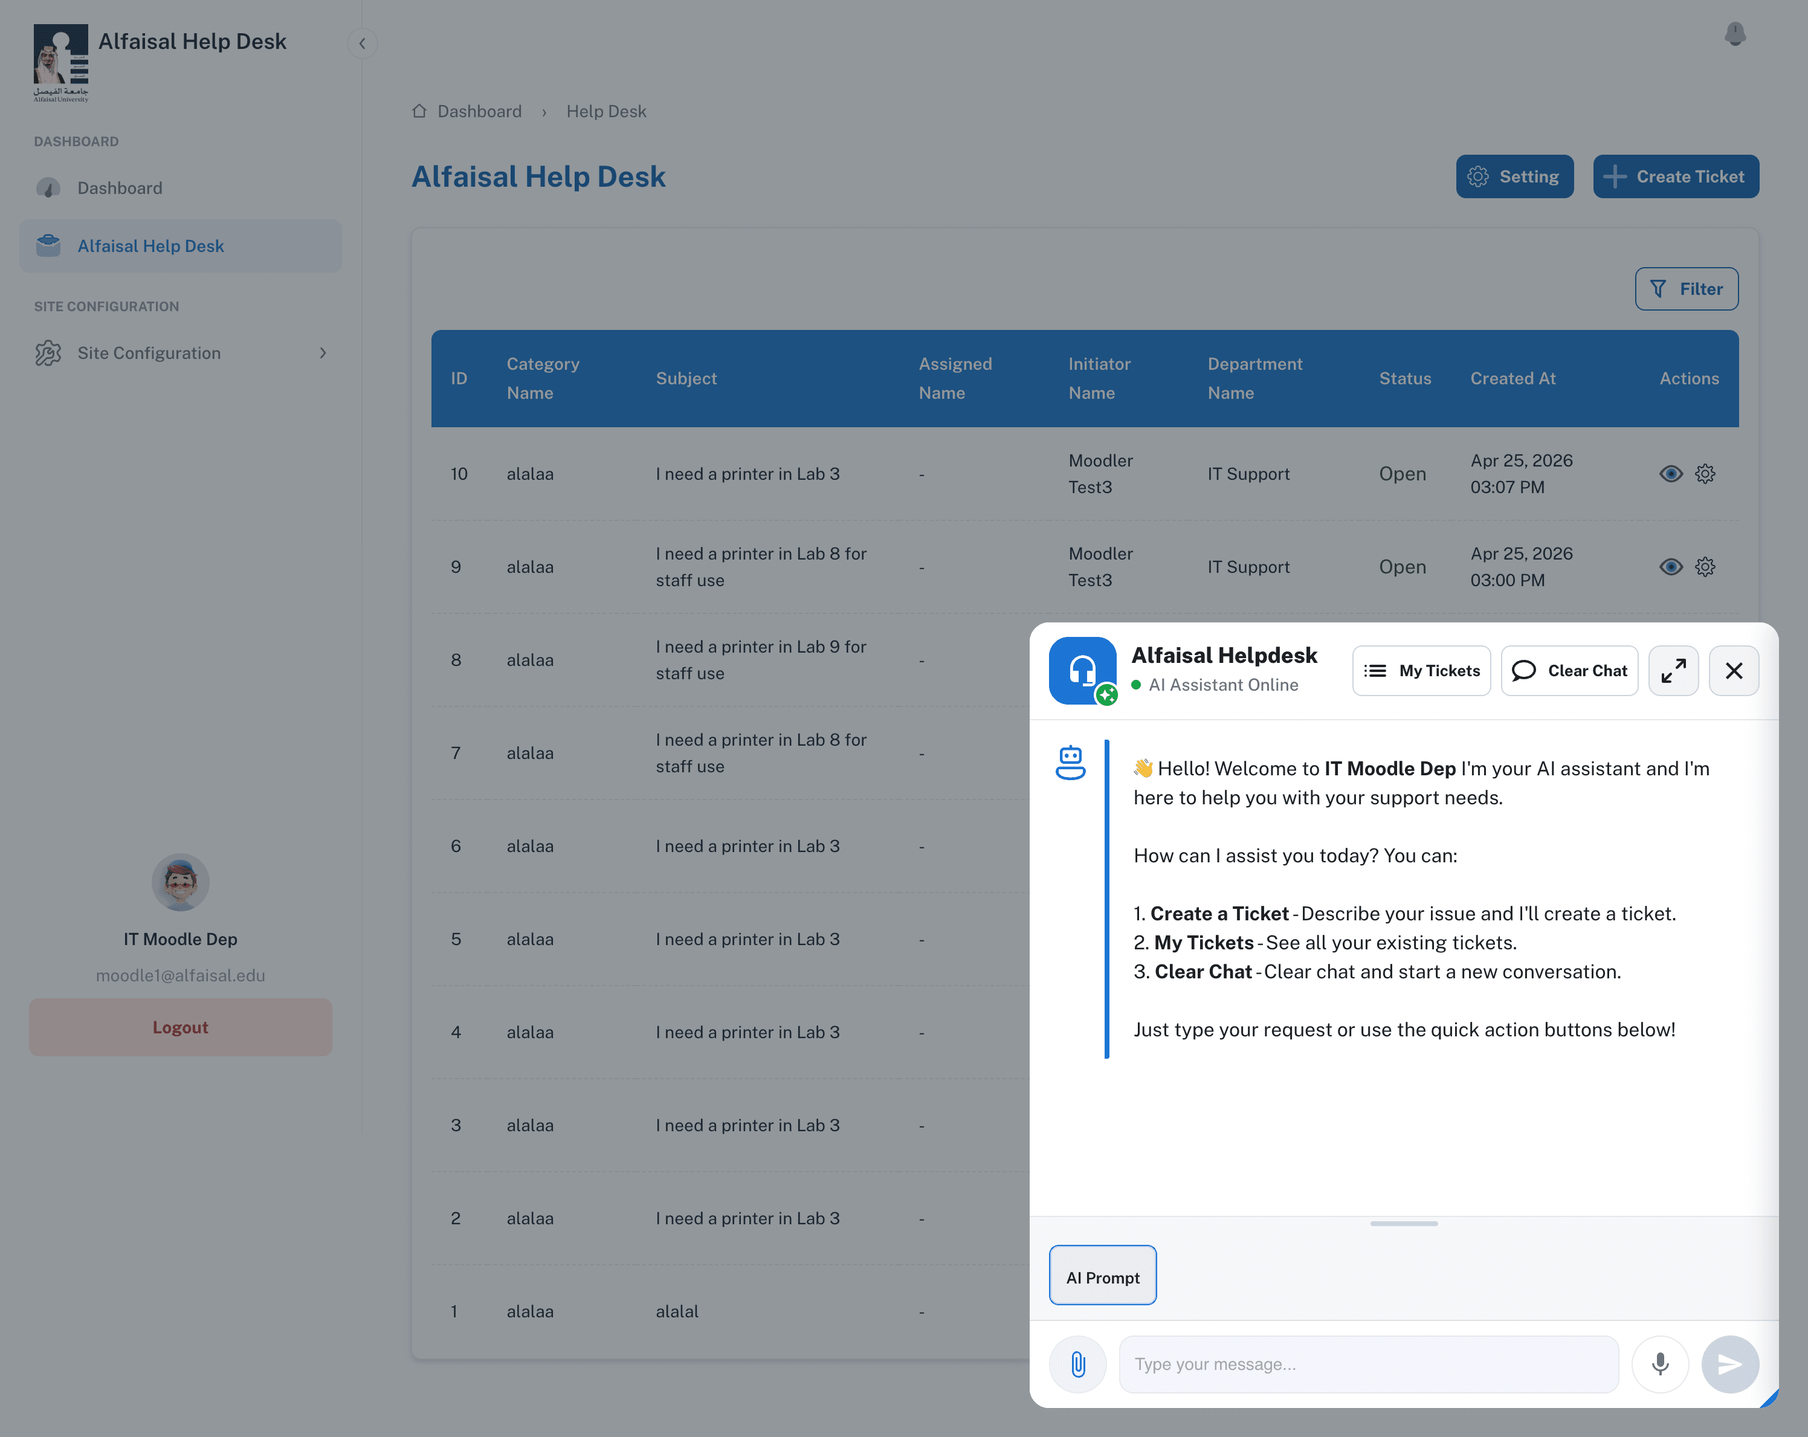Select Alfaisal Help Desk sidebar item
Screen dimensions: 1808x1437
tap(180, 246)
